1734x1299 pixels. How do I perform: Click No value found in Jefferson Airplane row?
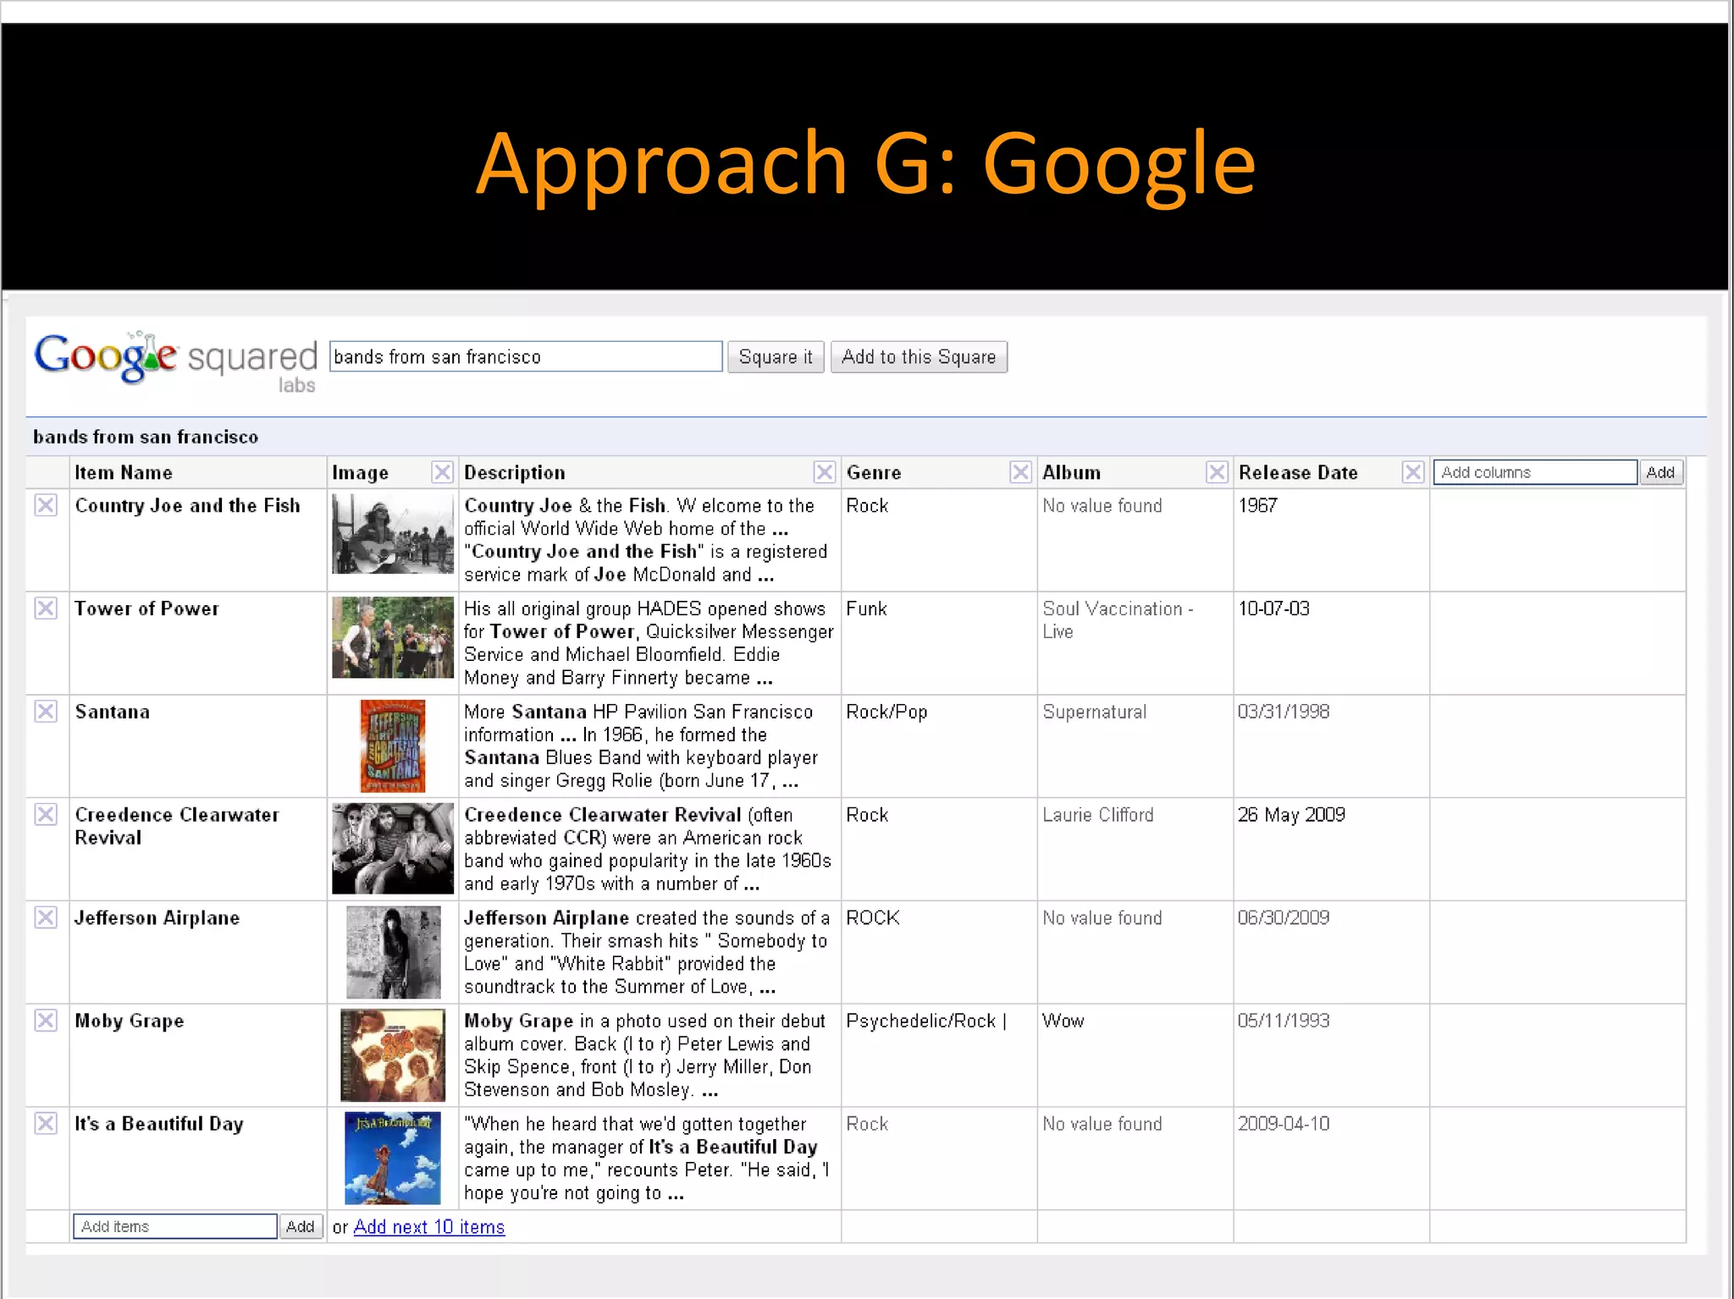(x=1102, y=918)
